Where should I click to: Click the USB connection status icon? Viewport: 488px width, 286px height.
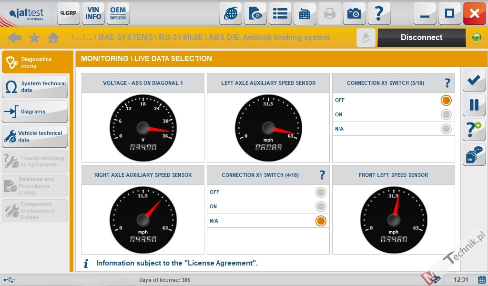(x=9, y=280)
